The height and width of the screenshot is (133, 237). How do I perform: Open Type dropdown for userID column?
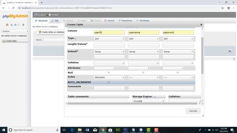(x=109, y=39)
